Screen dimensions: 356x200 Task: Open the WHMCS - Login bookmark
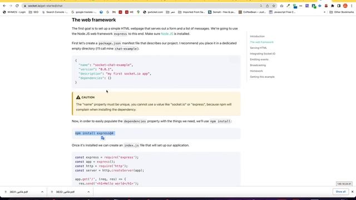click(x=14, y=12)
